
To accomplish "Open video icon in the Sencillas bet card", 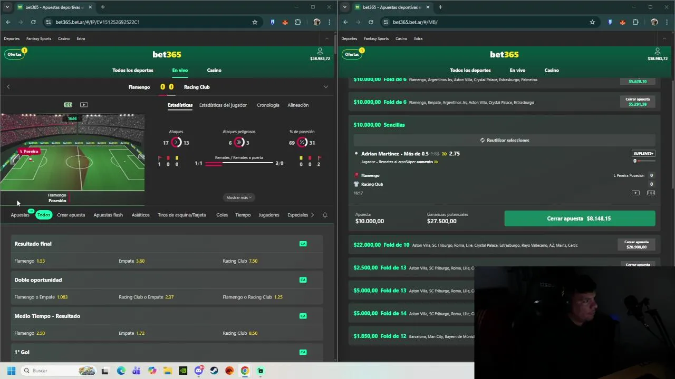I will (x=635, y=193).
